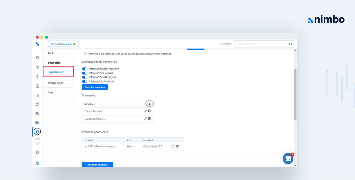Click the CORREO column header
Image resolution: width=355 pixels, height=180 pixels.
[89, 140]
